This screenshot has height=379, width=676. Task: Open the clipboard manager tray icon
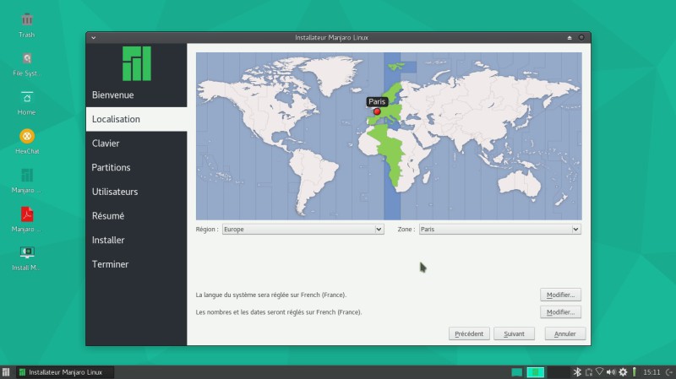(x=588, y=372)
